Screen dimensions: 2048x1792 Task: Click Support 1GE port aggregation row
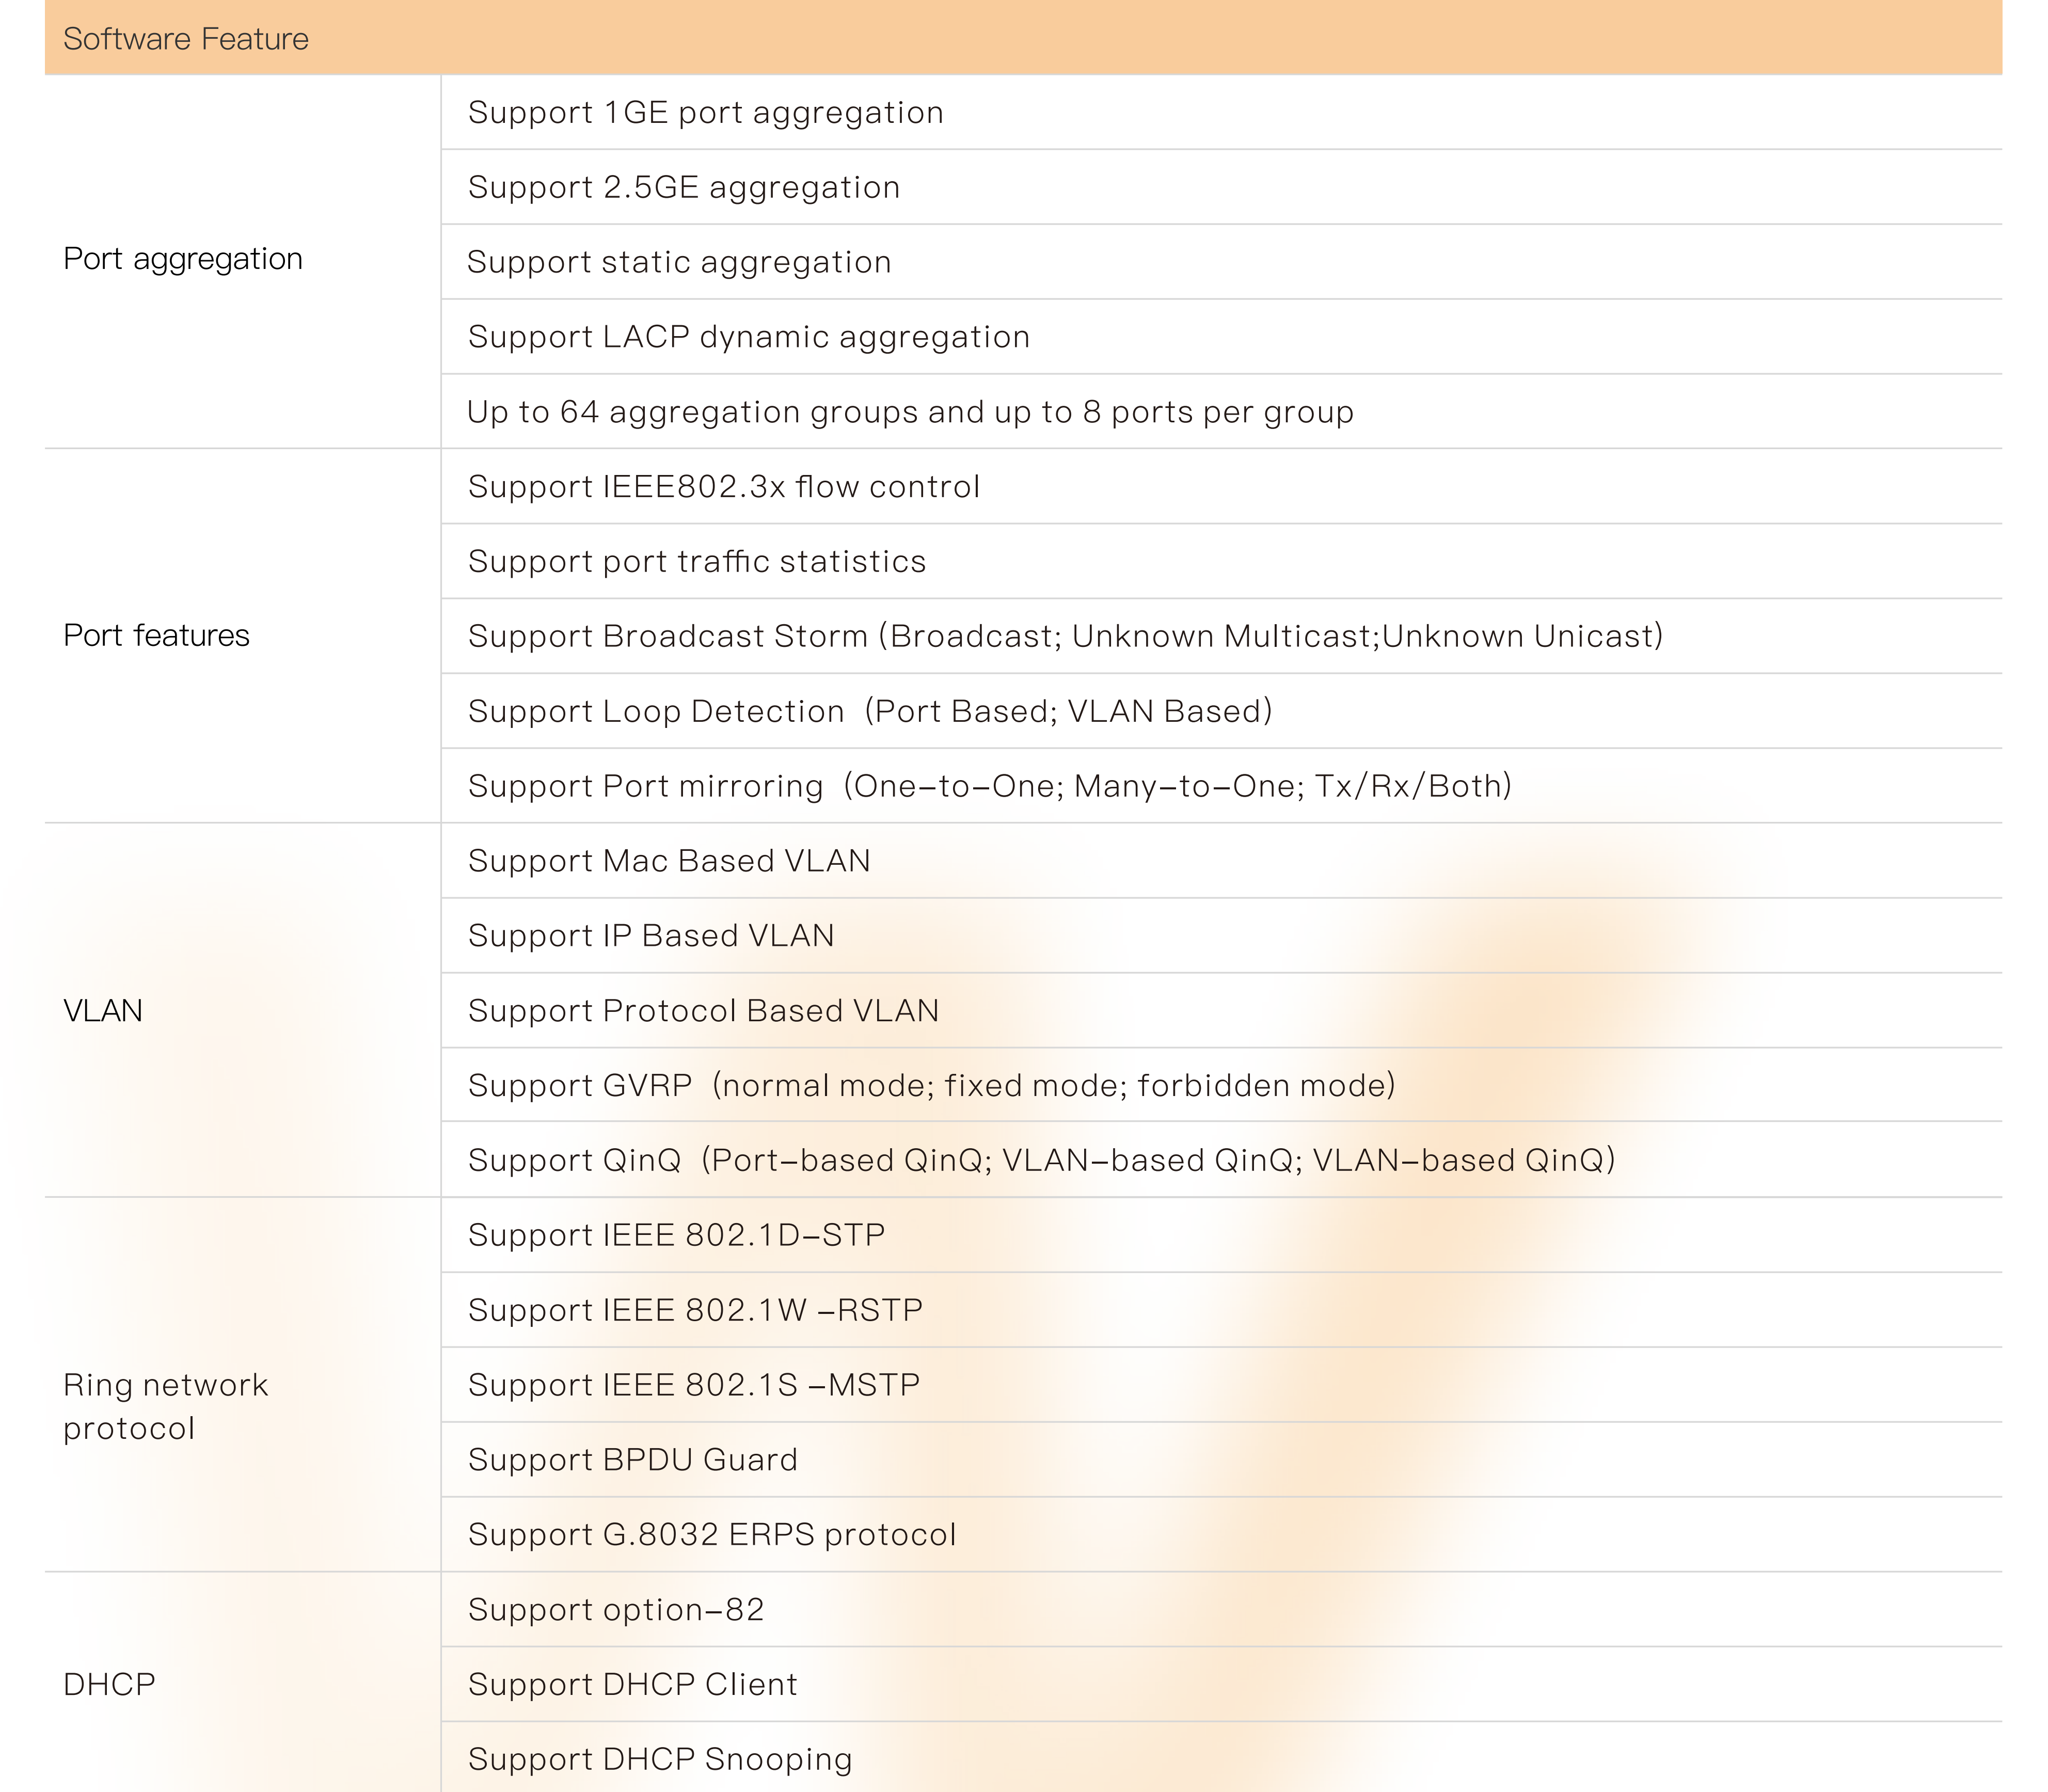pos(705,112)
